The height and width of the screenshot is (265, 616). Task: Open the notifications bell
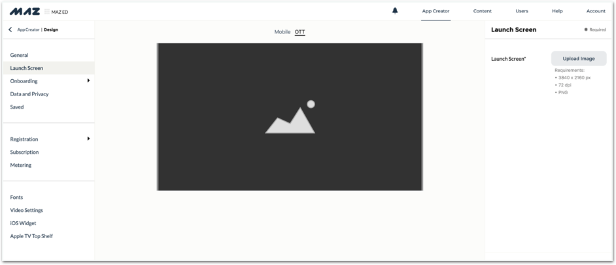click(x=395, y=11)
